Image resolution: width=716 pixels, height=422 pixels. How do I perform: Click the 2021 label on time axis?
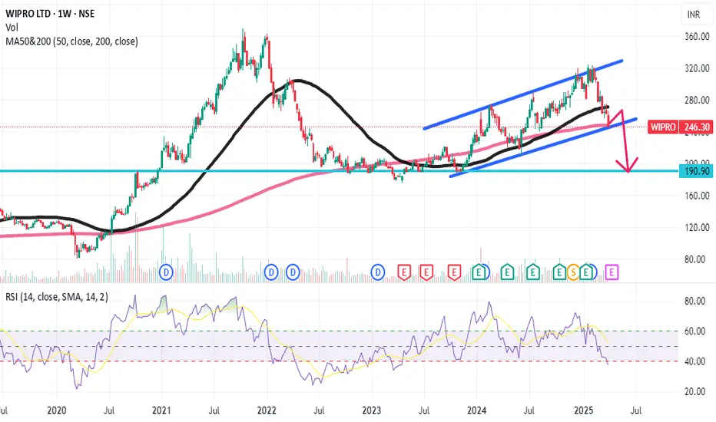point(161,410)
